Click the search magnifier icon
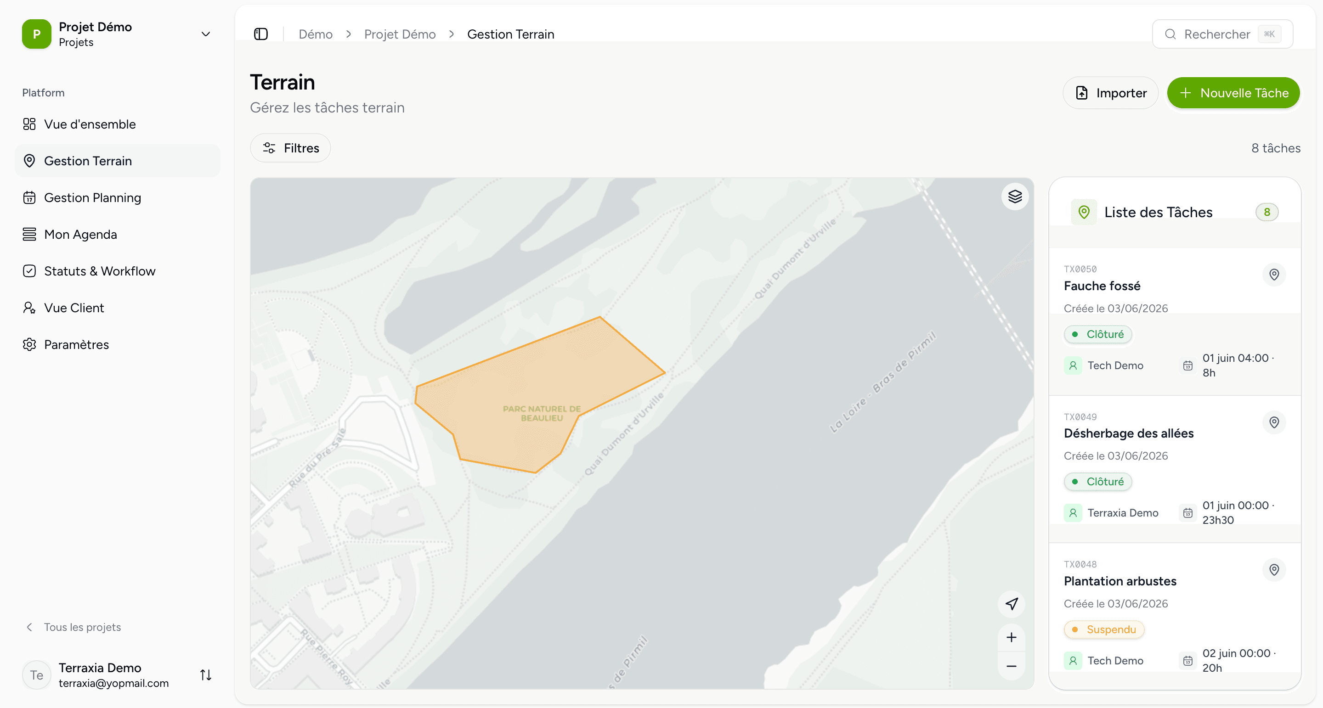This screenshot has width=1323, height=708. [x=1170, y=34]
